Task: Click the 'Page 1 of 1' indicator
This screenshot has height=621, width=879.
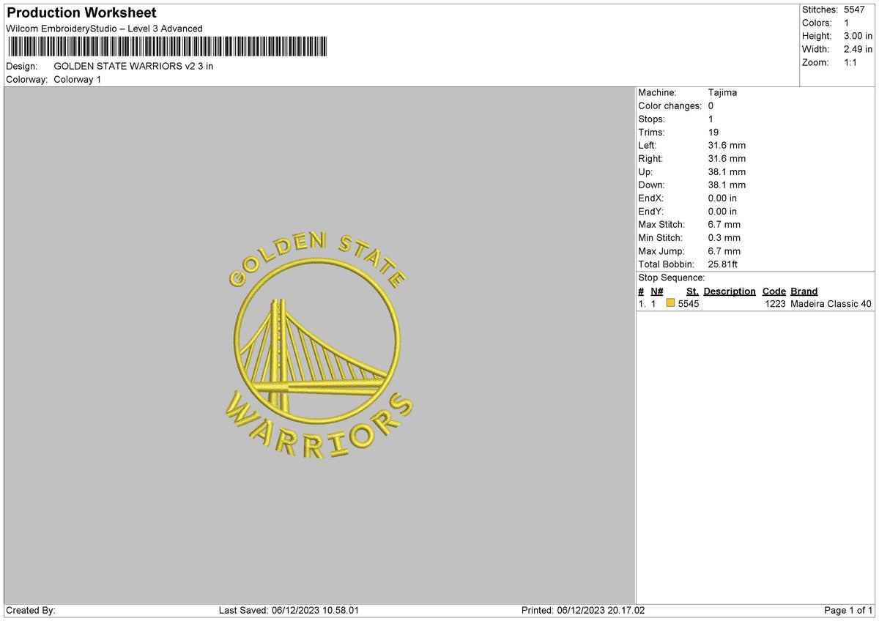Action: [x=848, y=610]
